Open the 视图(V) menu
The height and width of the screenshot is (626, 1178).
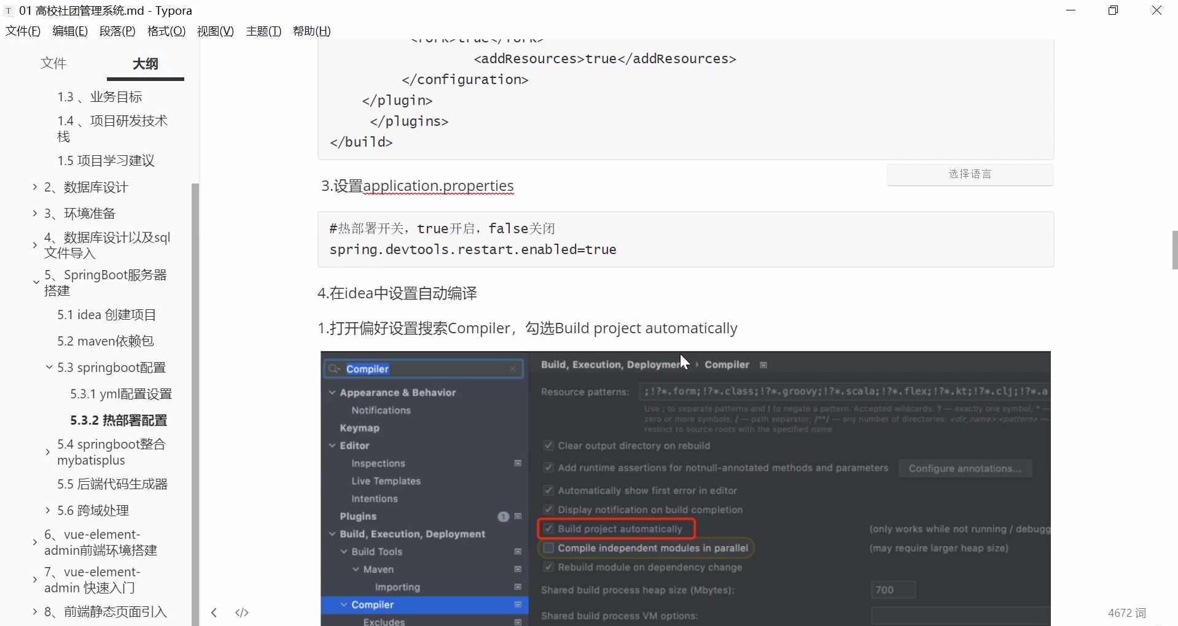click(x=214, y=31)
